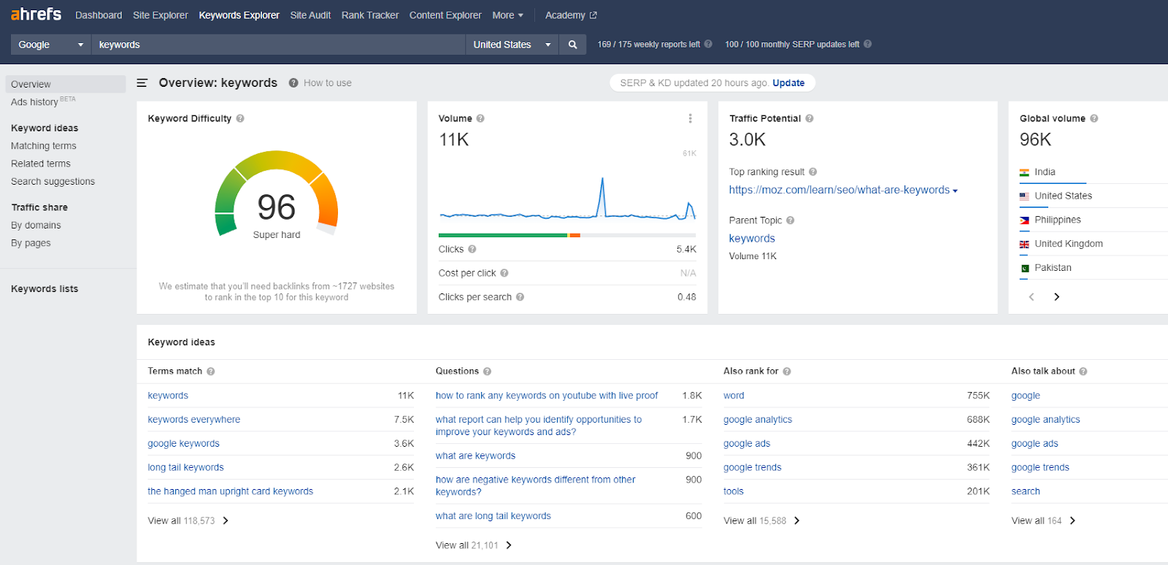Click the green clicks distribution bar

503,235
